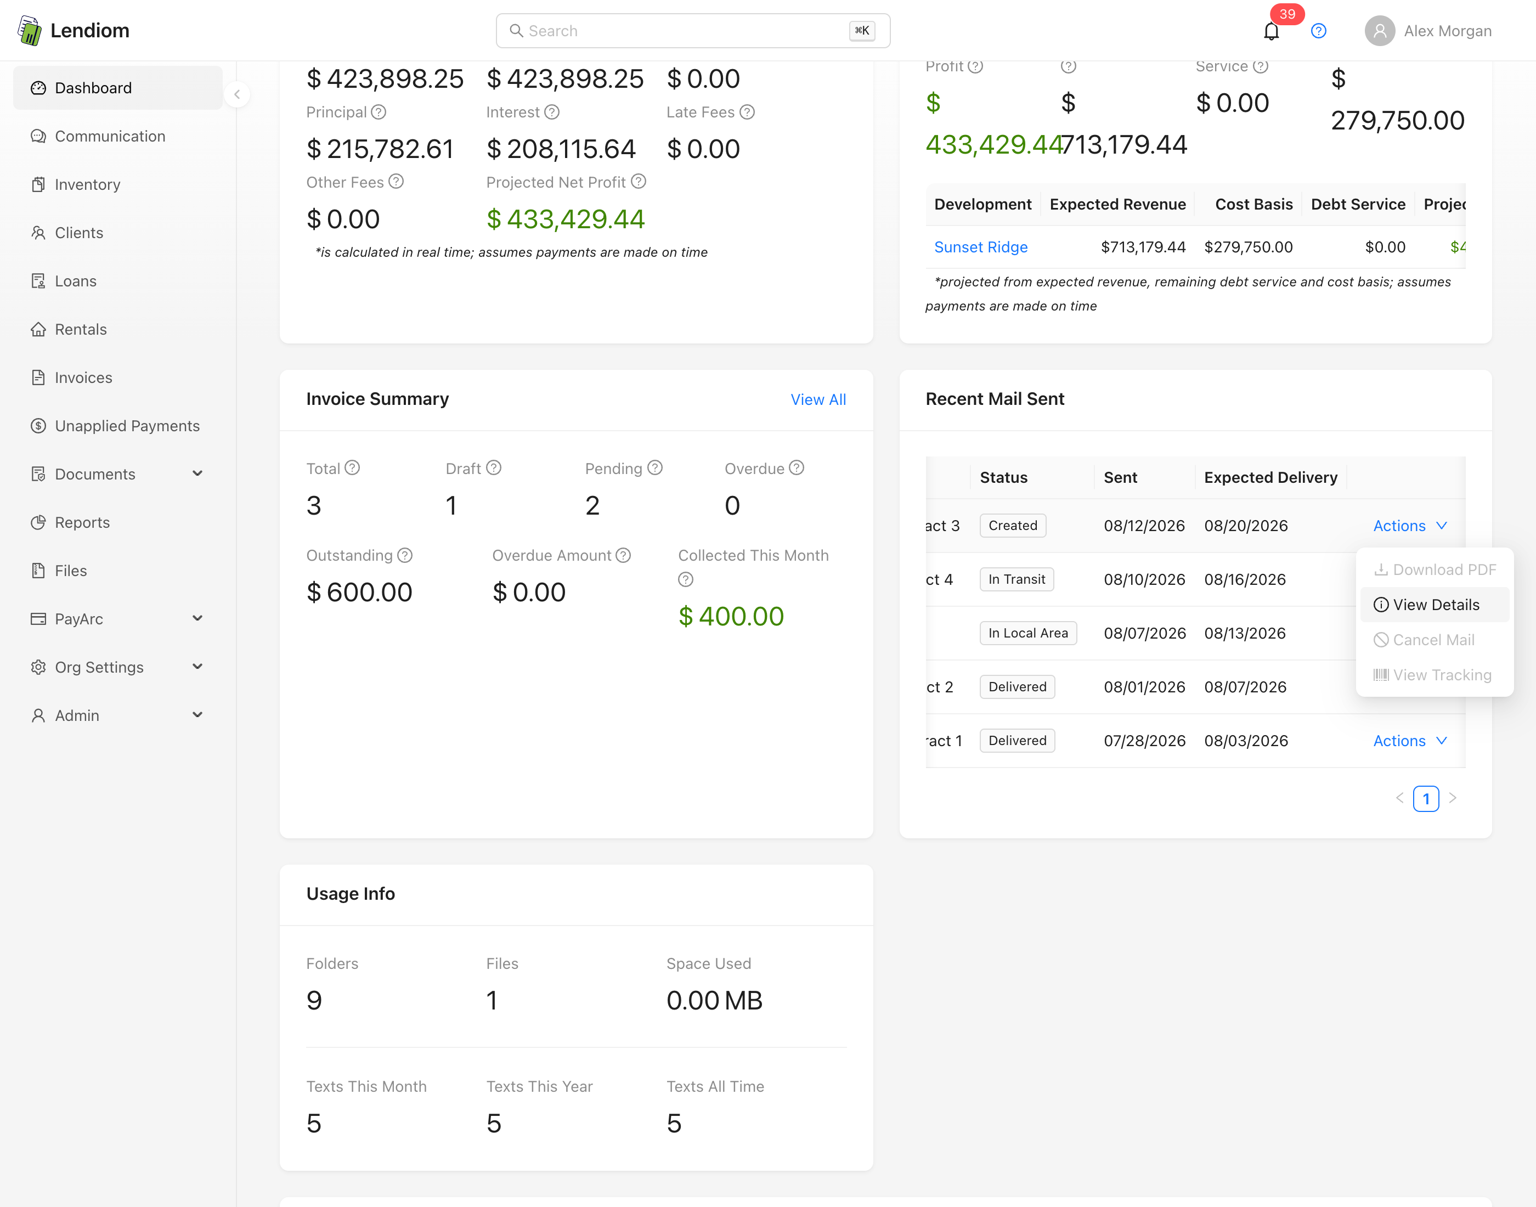Expand the PayArc sidebar section
The width and height of the screenshot is (1536, 1207).
[118, 619]
